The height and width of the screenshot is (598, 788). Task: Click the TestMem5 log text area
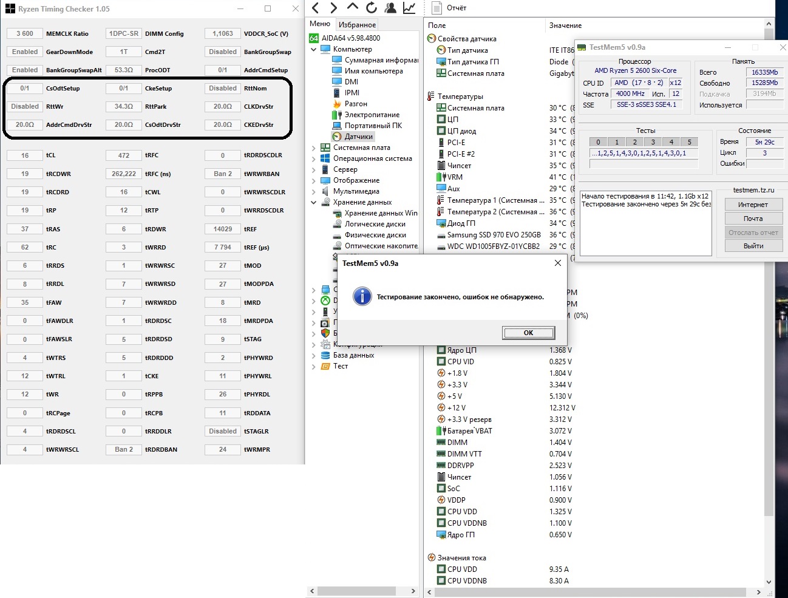tap(646, 223)
